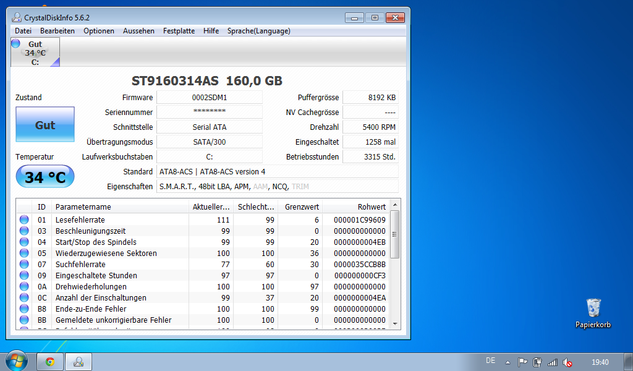Click the status orb for Drehwiederholungen
The image size is (633, 371).
(x=24, y=287)
